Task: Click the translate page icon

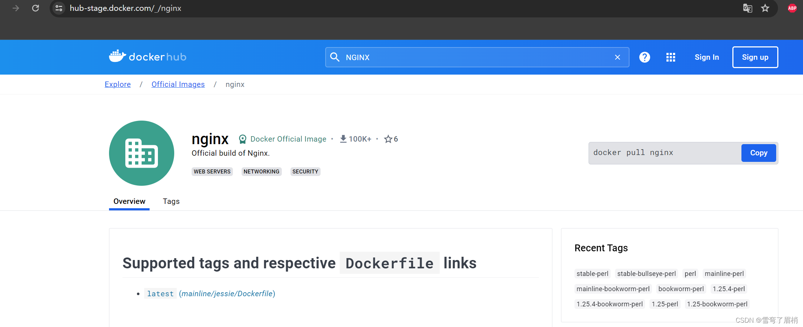Action: pos(748,8)
